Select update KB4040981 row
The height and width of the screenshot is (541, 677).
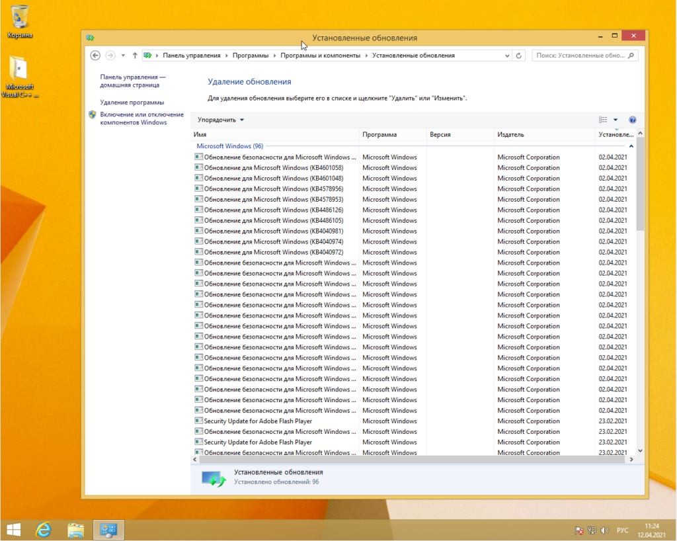point(413,231)
